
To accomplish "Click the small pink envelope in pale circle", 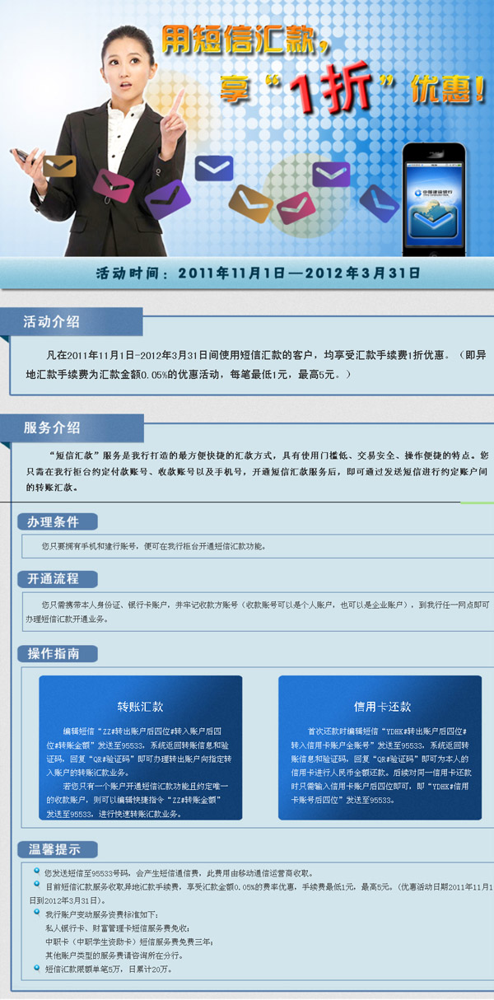I will coord(296,208).
